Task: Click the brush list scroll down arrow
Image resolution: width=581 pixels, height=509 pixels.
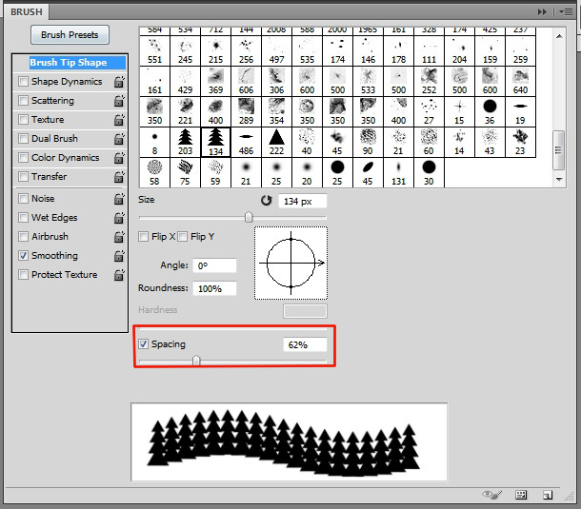Action: click(x=559, y=180)
